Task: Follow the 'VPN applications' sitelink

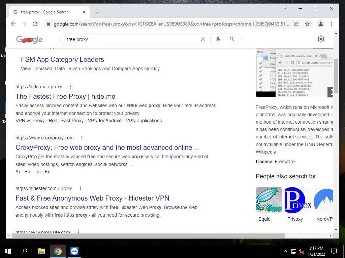Action: (x=144, y=121)
